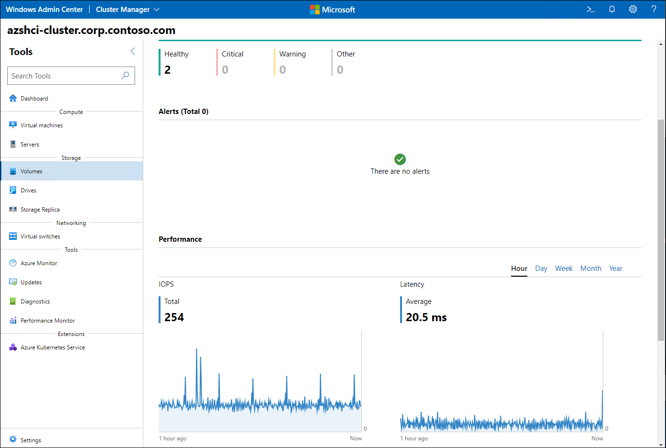Open the PowerShell console icon

tap(591, 9)
